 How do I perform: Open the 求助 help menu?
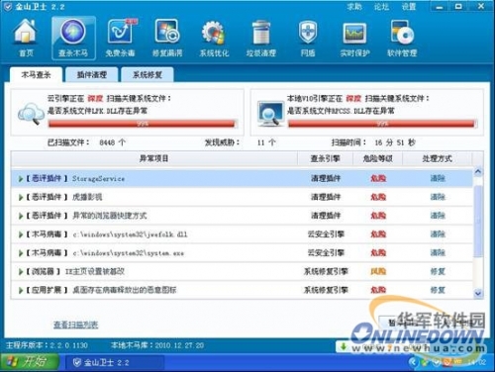click(x=354, y=7)
